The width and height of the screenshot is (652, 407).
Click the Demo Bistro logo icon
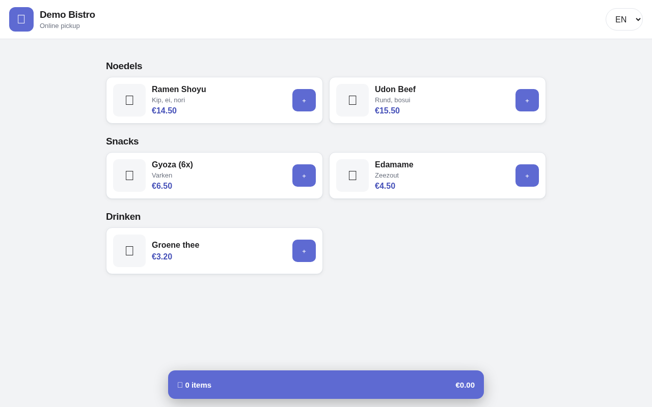(21, 19)
